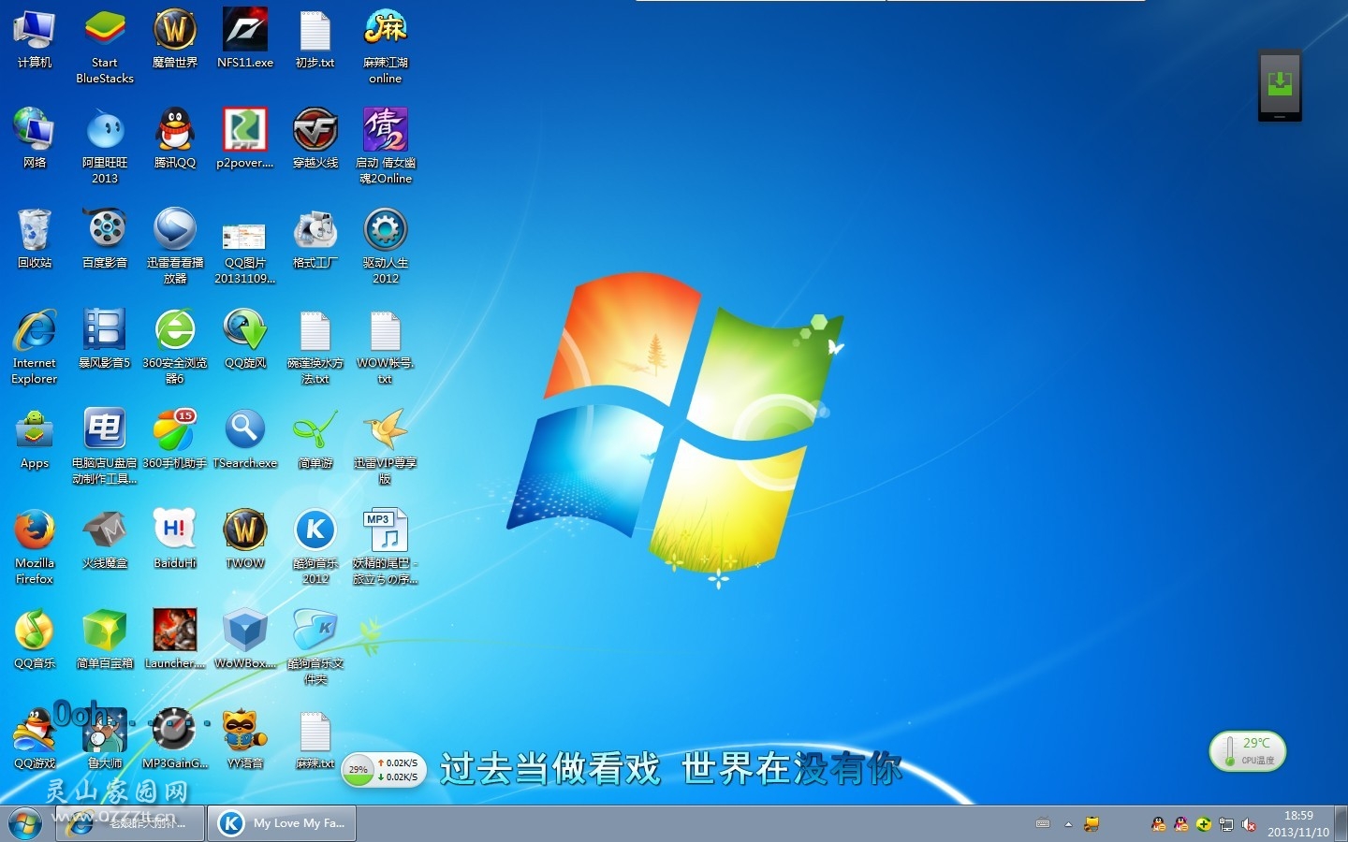Viewport: 1348px width, 842px height.
Task: Select 驱动人生 2012 icon
Action: point(386,247)
